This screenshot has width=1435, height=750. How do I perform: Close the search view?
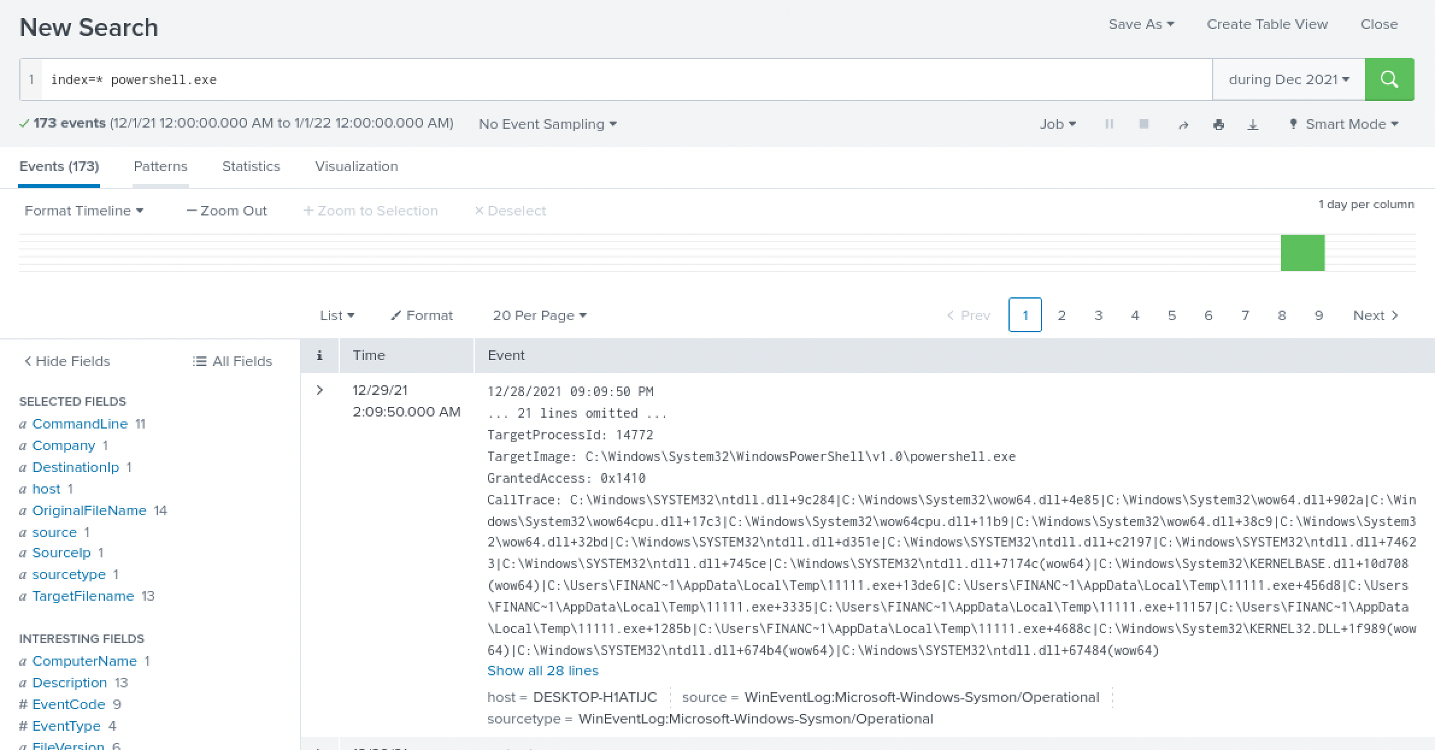coord(1379,24)
